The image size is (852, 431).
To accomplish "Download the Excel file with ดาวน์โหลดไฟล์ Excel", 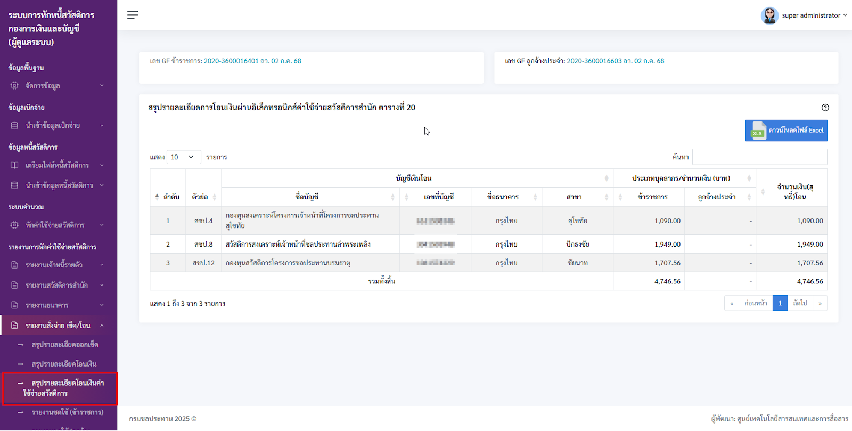I will (x=786, y=131).
